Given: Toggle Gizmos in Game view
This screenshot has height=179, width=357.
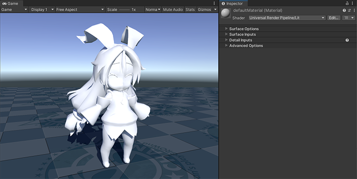Looking at the screenshot, I should coord(204,9).
